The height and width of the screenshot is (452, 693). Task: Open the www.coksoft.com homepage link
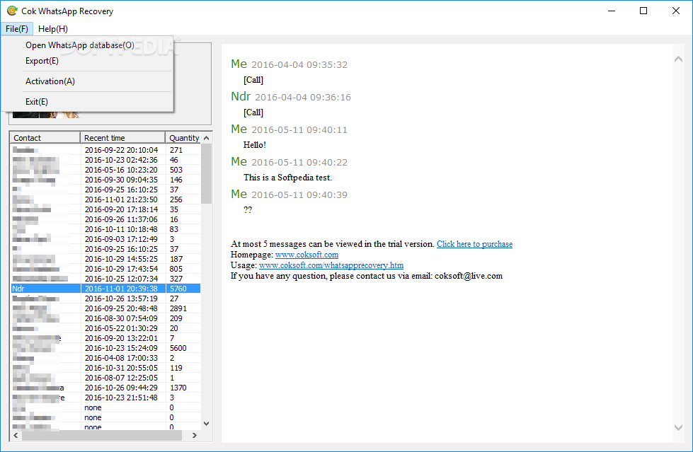307,255
